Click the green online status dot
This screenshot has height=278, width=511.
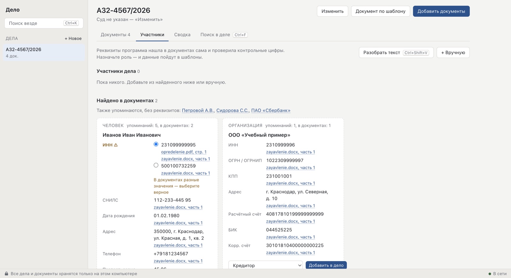tap(490, 274)
